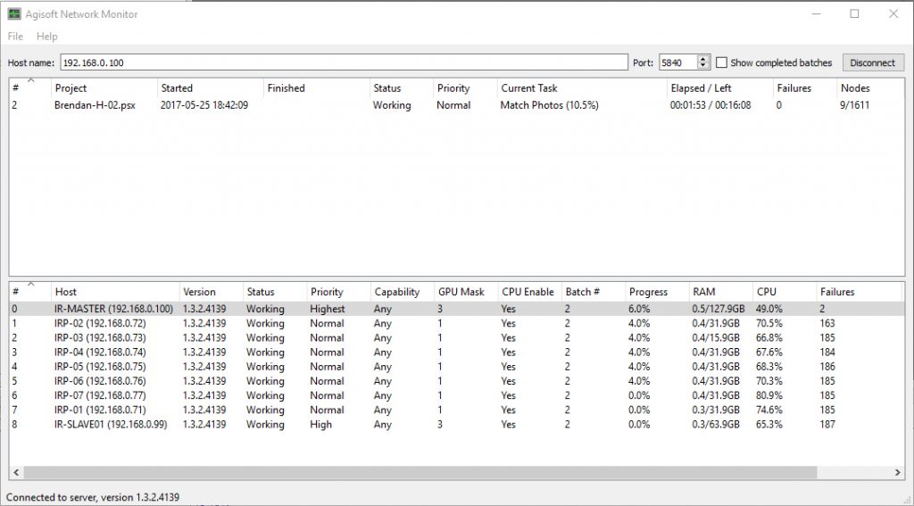Click the batch Status column header

[x=401, y=88]
